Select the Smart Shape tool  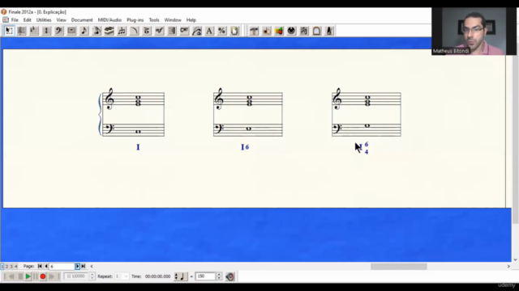pos(135,31)
